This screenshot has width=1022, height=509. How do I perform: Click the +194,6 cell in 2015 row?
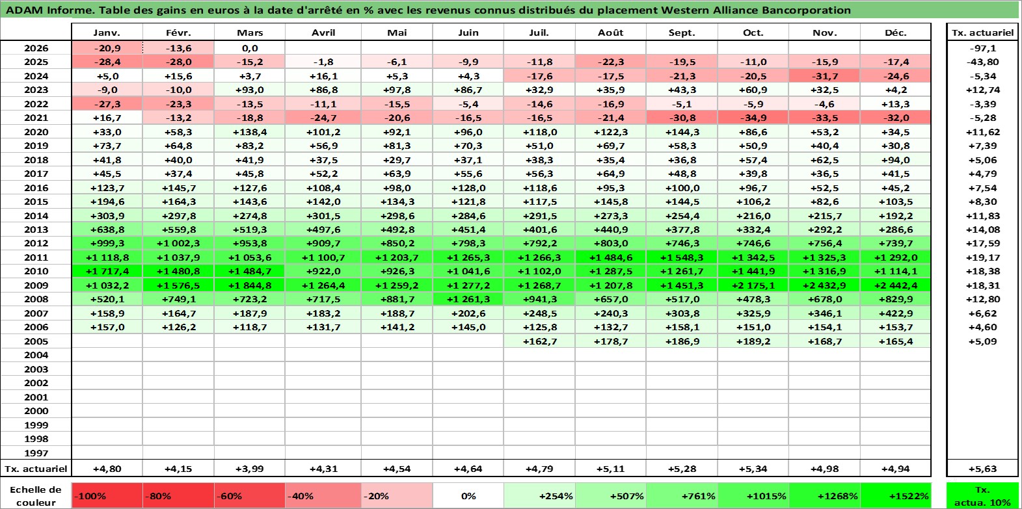(107, 202)
